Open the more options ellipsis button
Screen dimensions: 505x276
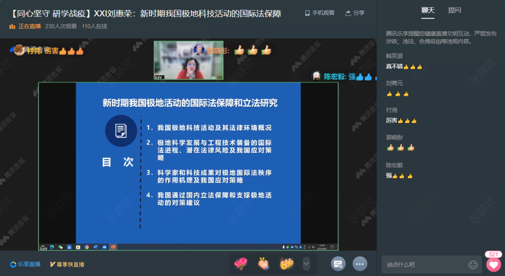(x=360, y=263)
